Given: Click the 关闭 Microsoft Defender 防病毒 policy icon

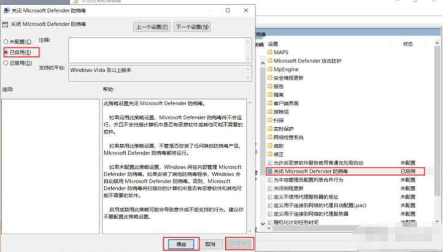Looking at the screenshot, I should coord(269,172).
